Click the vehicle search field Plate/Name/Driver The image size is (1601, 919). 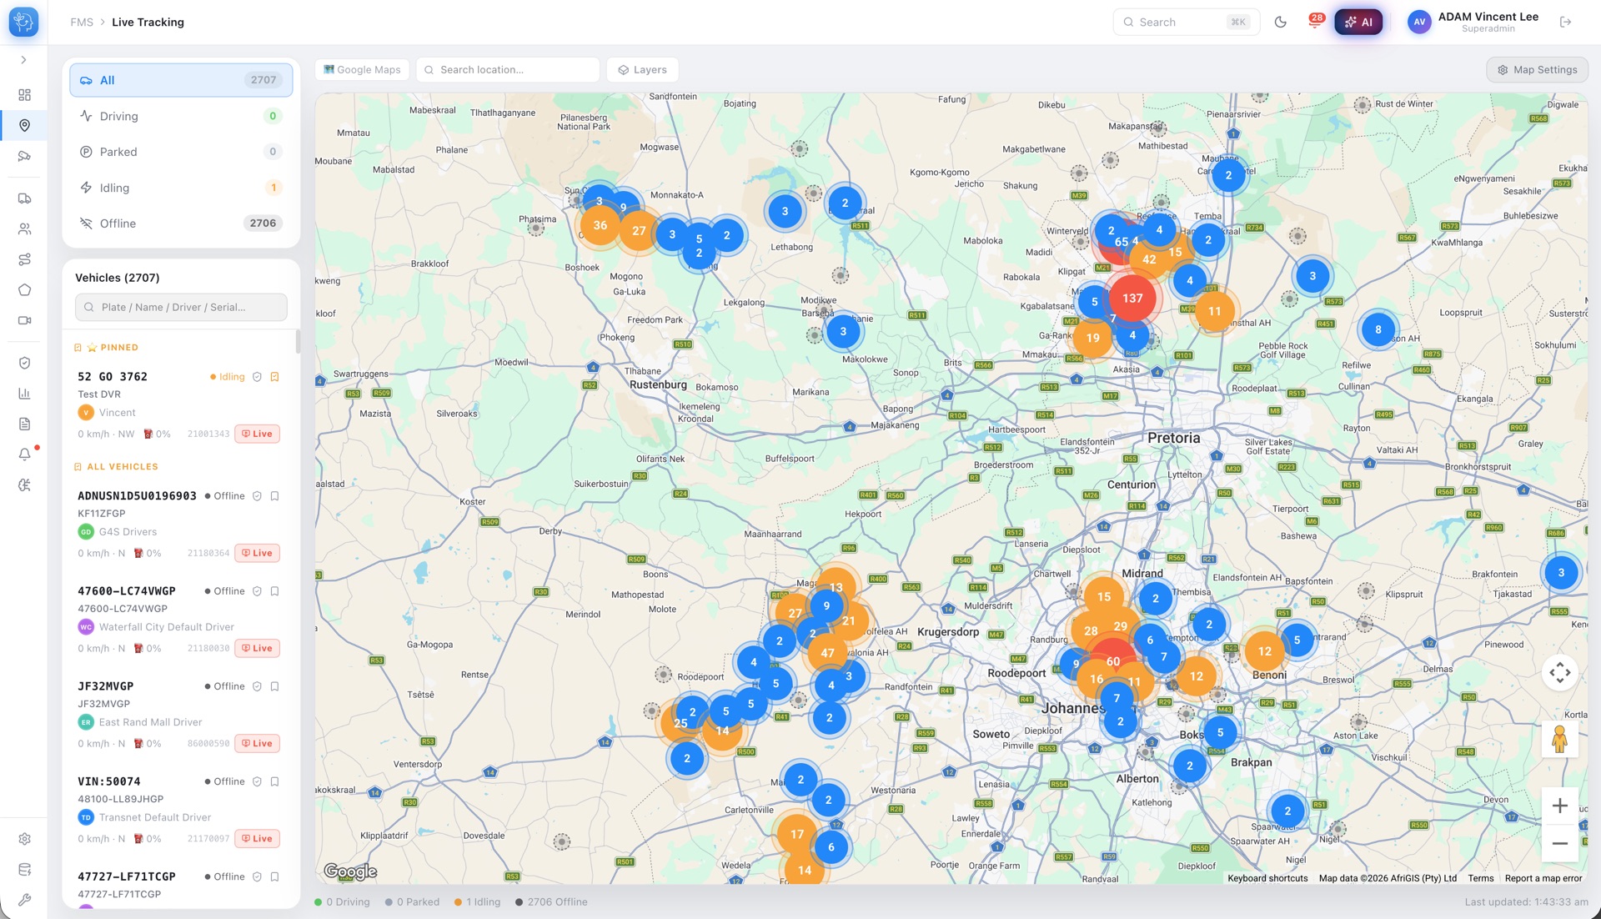180,307
